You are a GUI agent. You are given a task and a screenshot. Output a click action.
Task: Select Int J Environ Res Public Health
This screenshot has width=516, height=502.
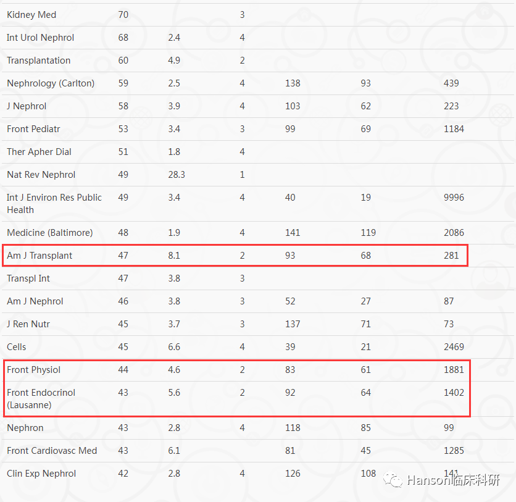pos(54,204)
